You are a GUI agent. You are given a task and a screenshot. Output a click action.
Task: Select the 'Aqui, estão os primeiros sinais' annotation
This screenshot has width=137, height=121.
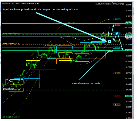[41, 9]
